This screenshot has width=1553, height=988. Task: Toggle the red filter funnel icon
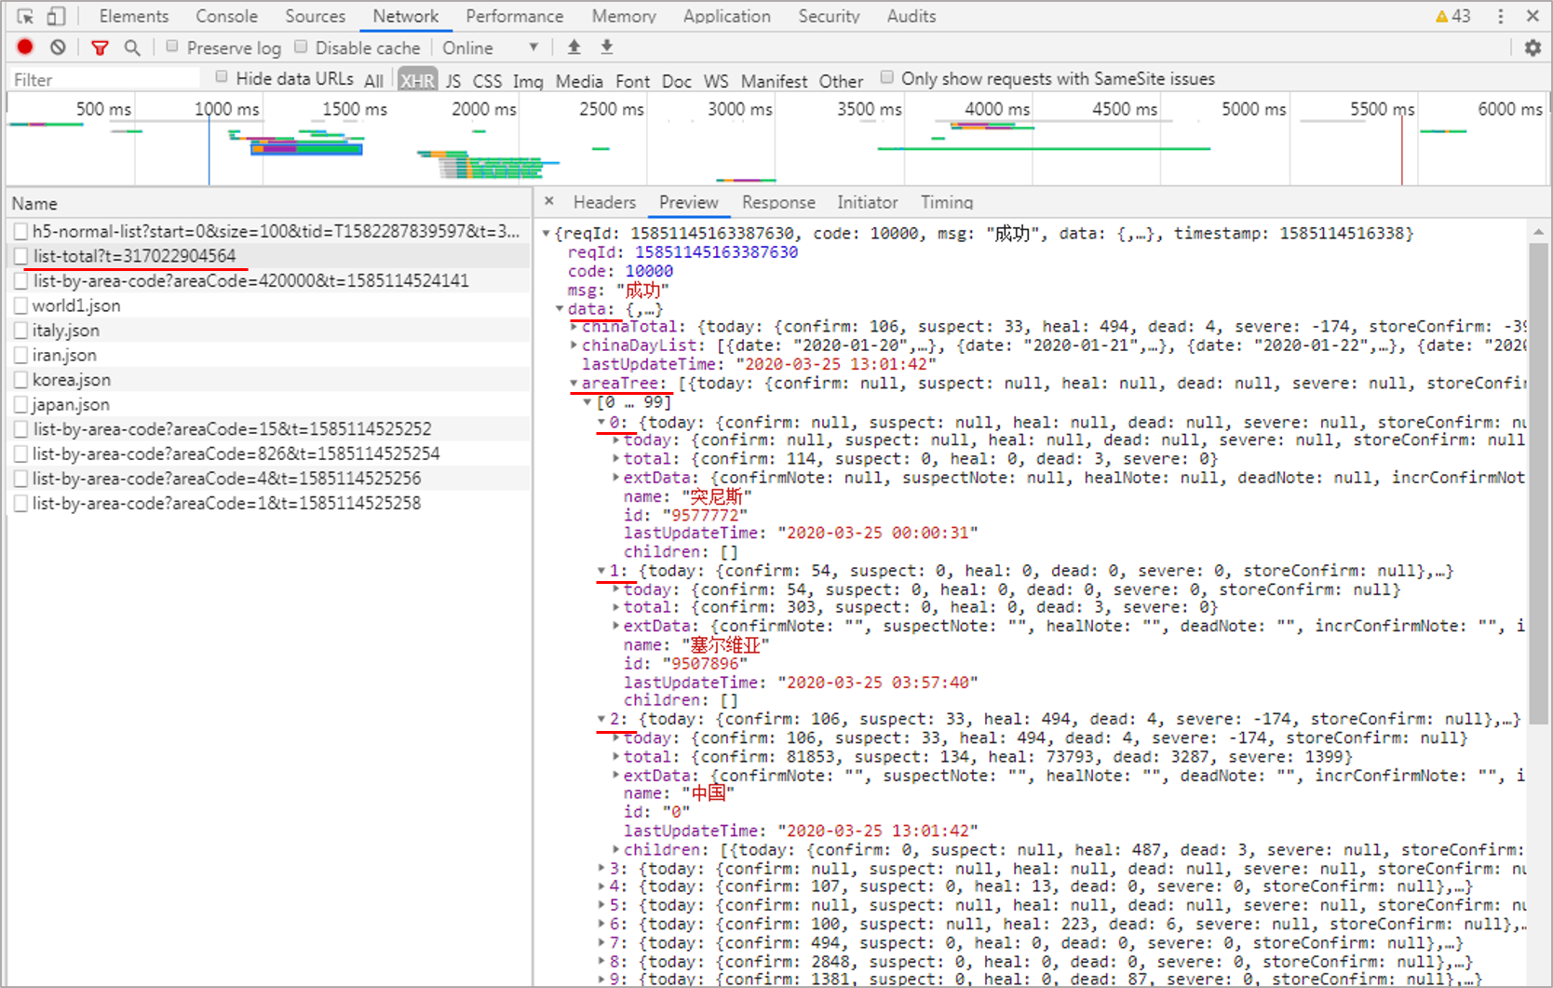(100, 47)
